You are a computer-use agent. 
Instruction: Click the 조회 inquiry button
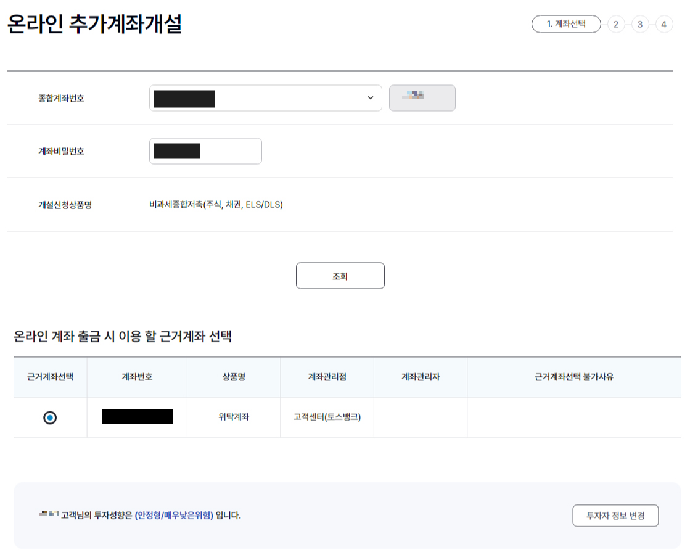340,276
